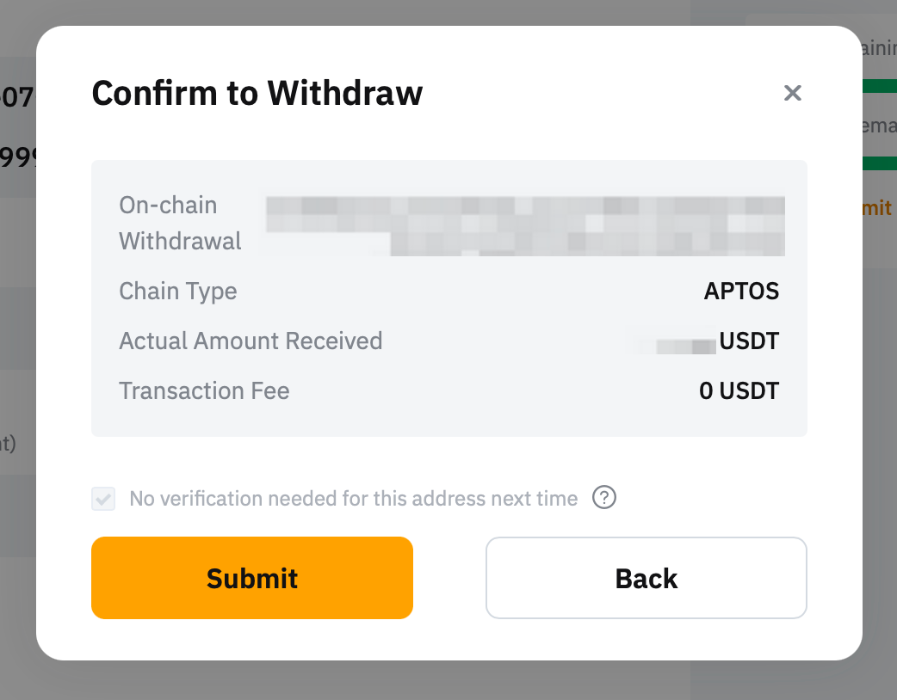This screenshot has height=700, width=897.
Task: Click the "Transaction Fee" label
Action: tap(204, 391)
